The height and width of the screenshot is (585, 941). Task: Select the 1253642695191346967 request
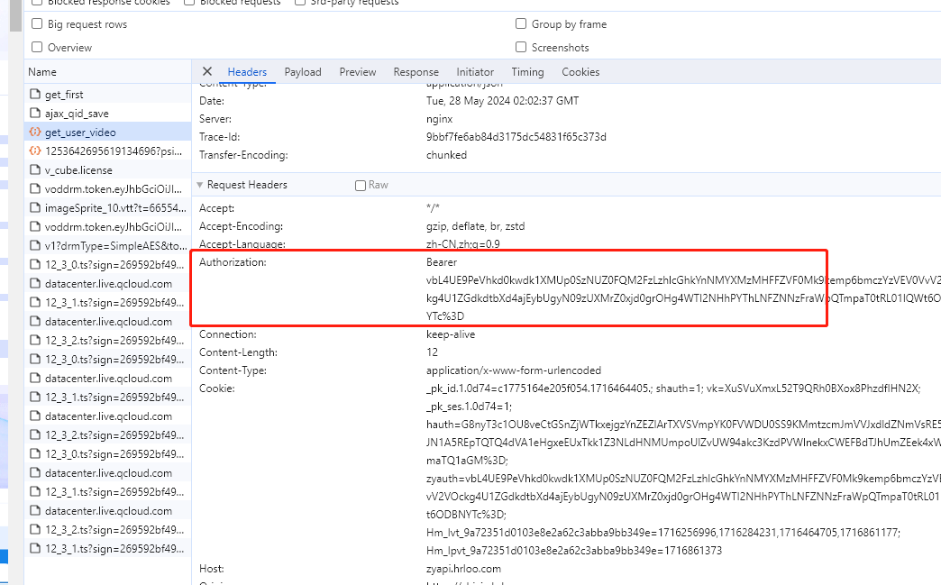(x=108, y=151)
